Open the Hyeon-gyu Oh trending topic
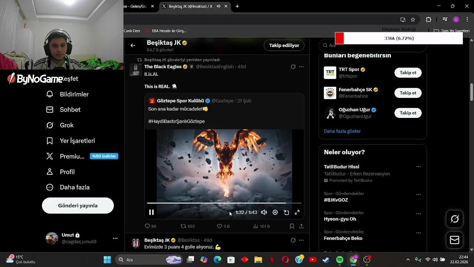 point(340,219)
